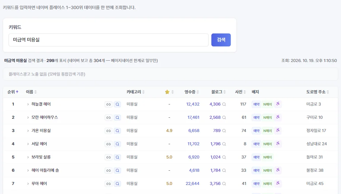Open link icon for 루아 헤어
The width and height of the screenshot is (341, 194).
click(x=109, y=184)
